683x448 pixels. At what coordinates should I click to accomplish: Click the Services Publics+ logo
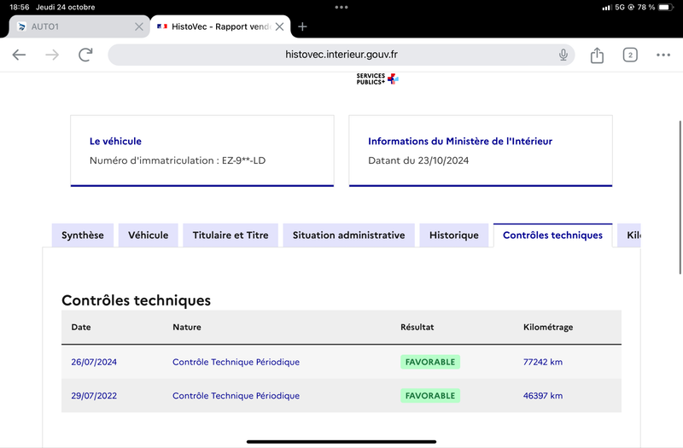click(377, 79)
